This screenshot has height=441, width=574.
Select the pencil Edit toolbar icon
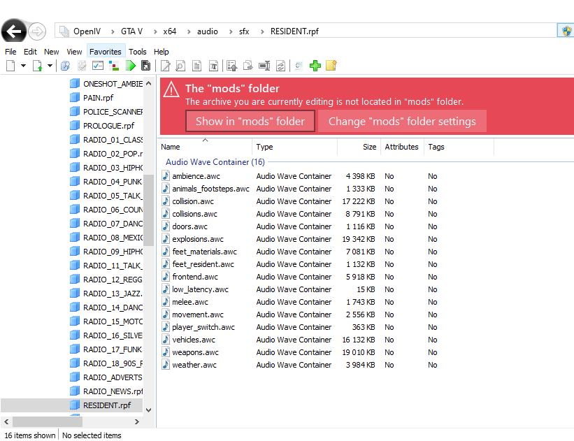(x=164, y=65)
